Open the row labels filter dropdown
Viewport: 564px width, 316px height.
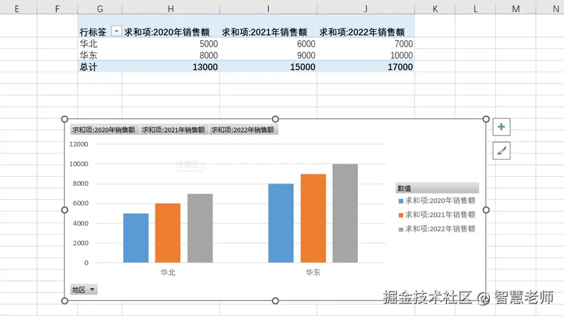click(116, 32)
